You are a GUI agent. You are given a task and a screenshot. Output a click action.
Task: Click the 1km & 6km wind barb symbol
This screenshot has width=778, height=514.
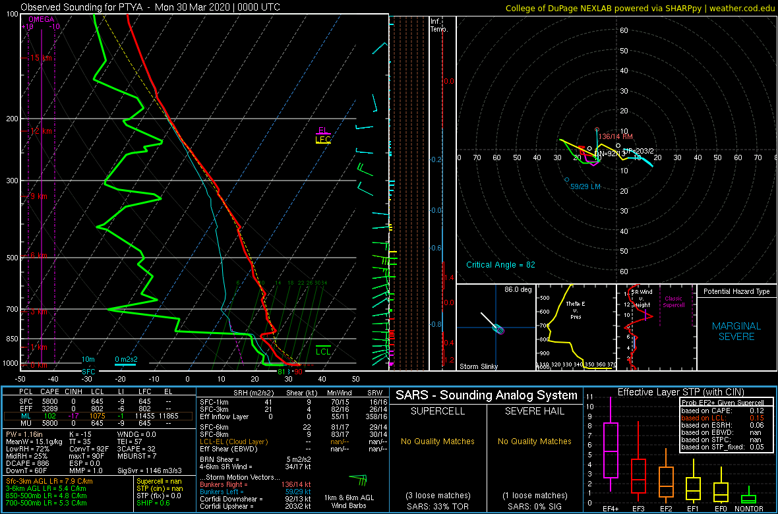coord(358,480)
